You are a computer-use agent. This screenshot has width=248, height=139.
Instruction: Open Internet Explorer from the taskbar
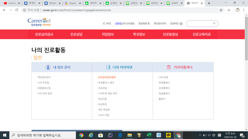click(x=91, y=135)
